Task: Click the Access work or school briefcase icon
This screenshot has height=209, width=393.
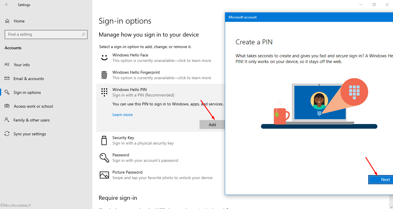Action: click(x=7, y=106)
